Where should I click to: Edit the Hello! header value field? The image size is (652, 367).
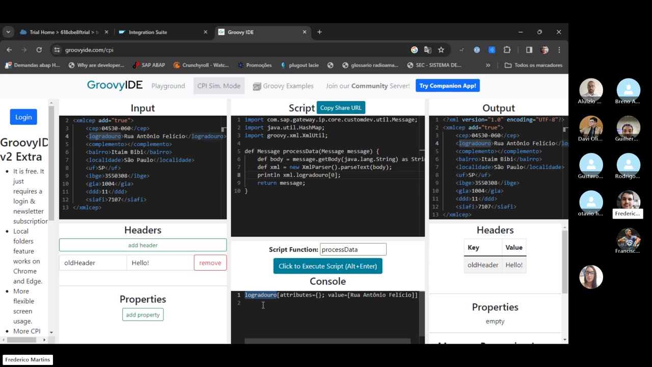pyautogui.click(x=160, y=263)
